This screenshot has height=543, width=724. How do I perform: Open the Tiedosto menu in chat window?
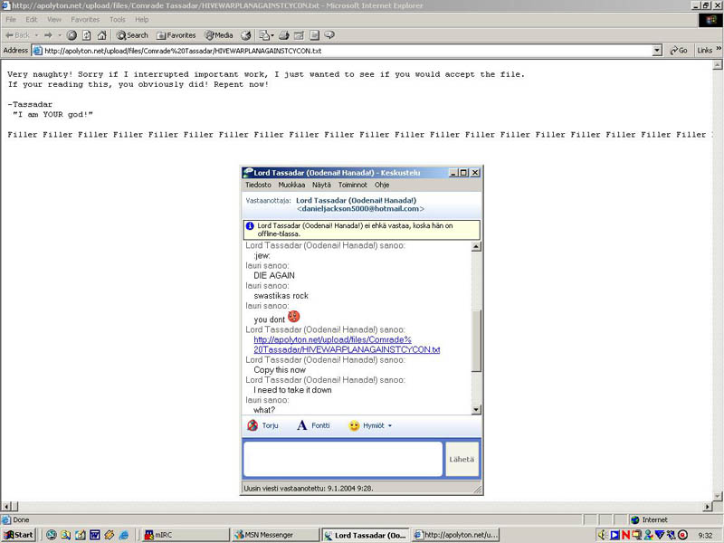[x=258, y=185]
